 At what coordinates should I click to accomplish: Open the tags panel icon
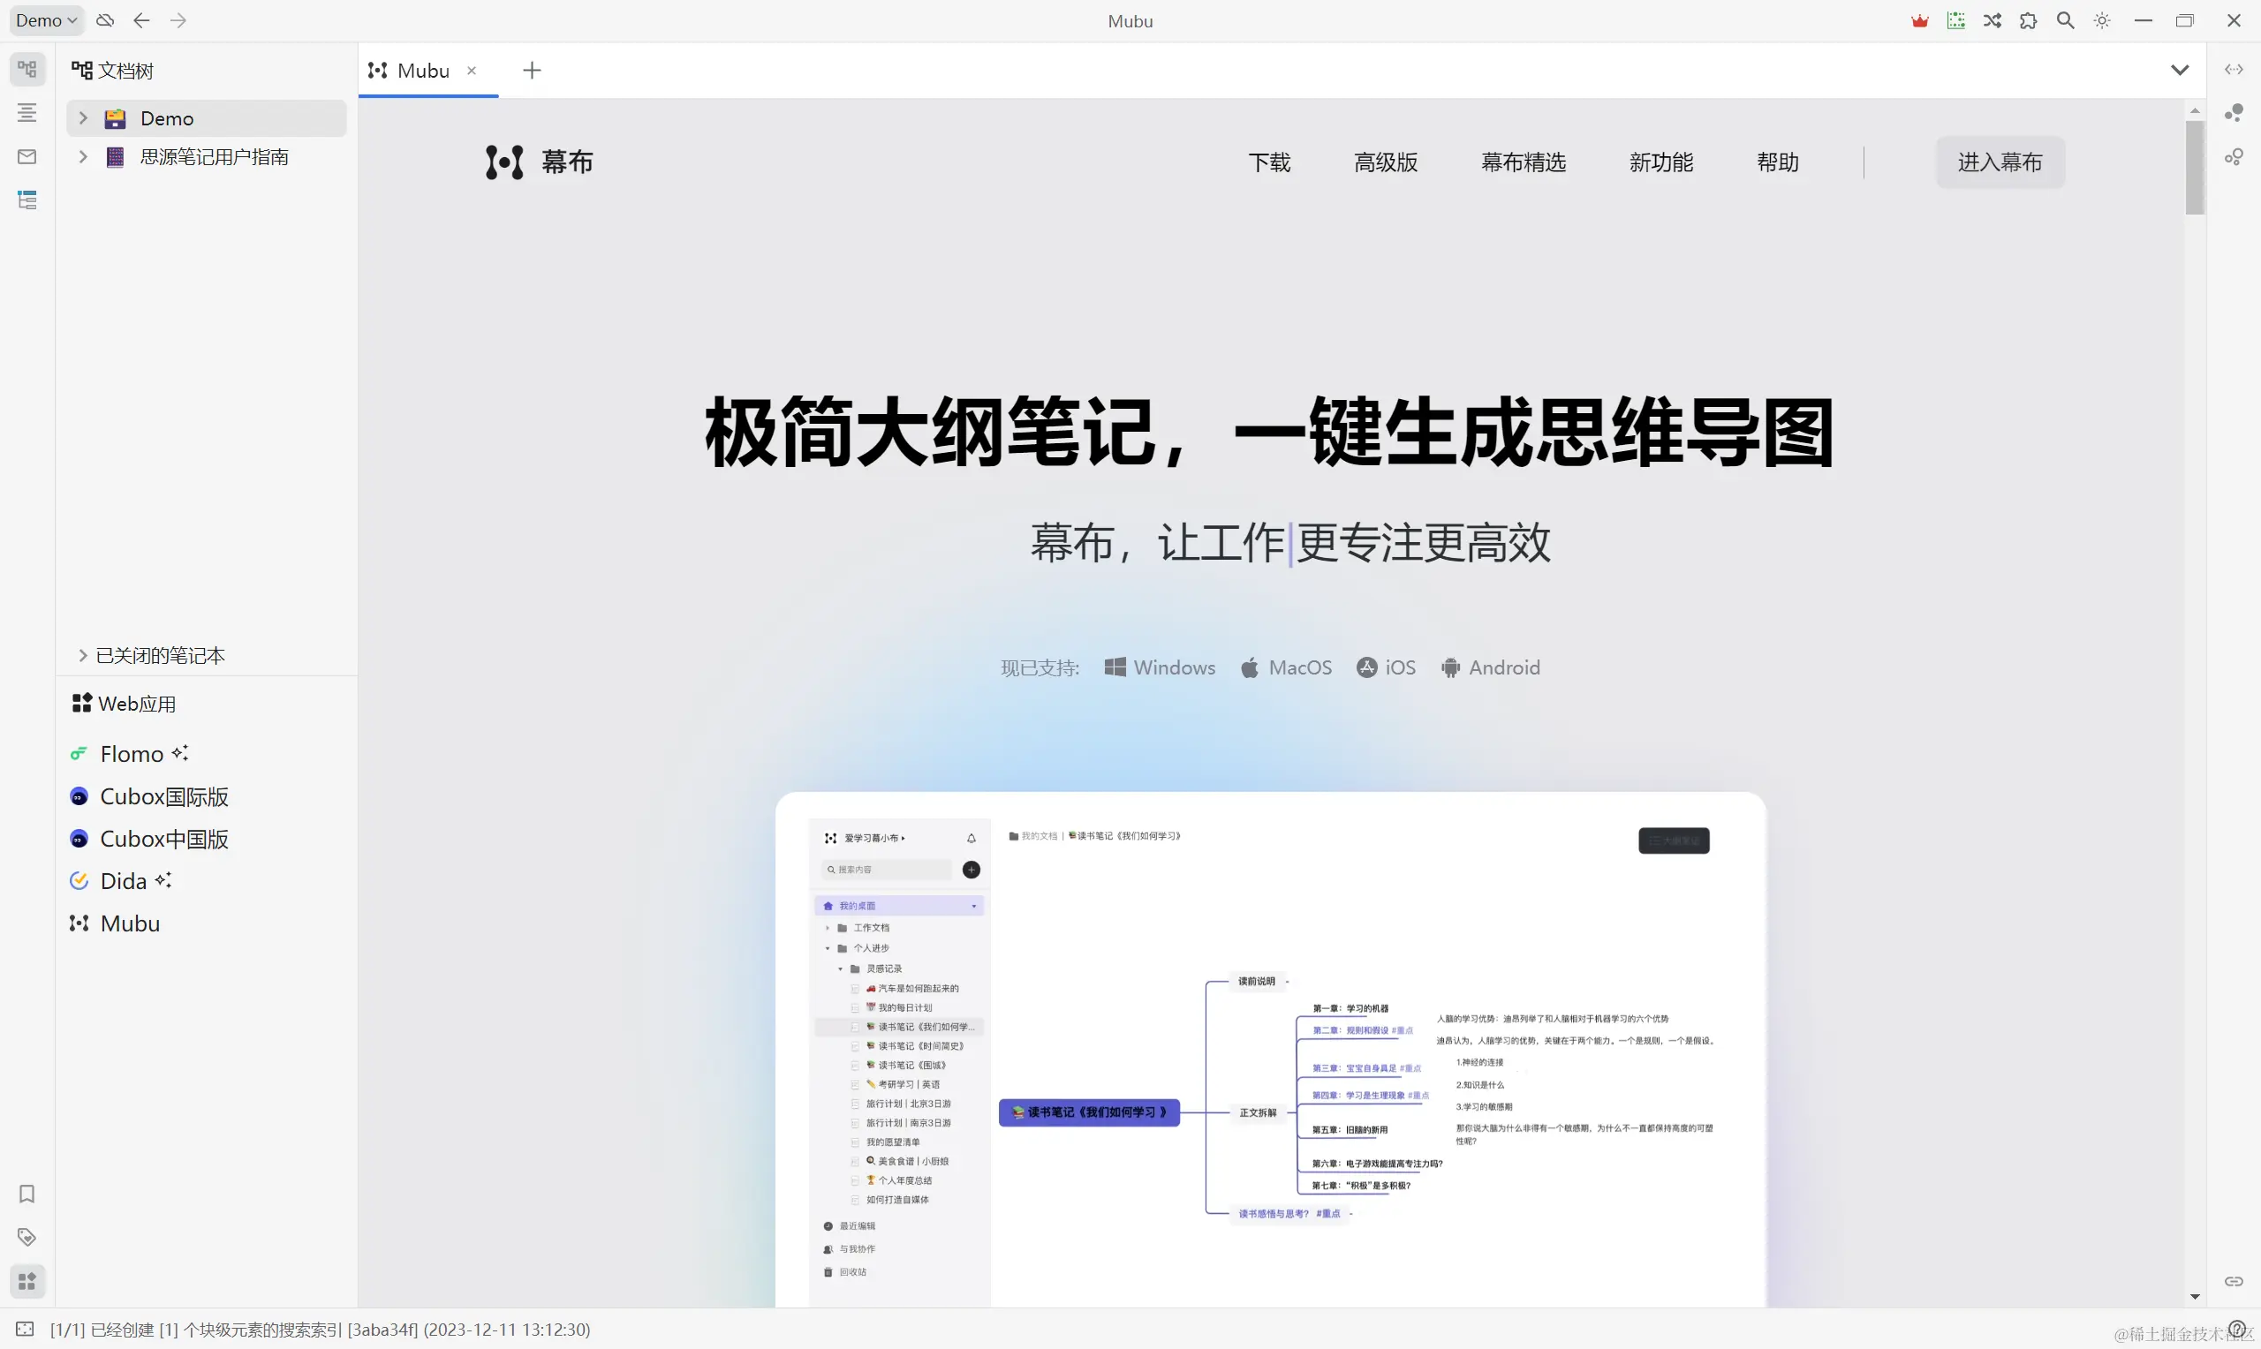(27, 1237)
